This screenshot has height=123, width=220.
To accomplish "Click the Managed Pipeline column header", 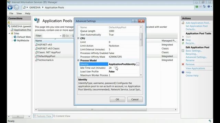I will click(169, 41).
